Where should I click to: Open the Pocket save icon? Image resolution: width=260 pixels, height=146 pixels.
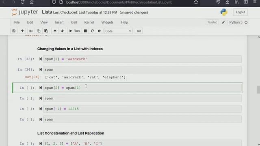pos(219,2)
